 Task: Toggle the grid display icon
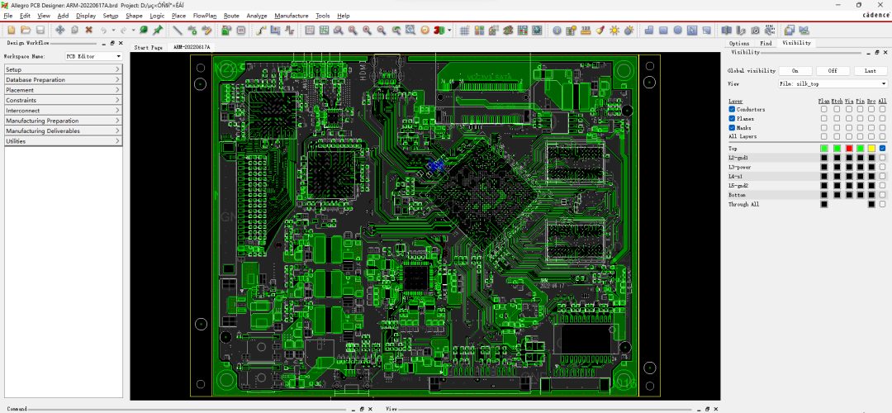click(x=464, y=31)
